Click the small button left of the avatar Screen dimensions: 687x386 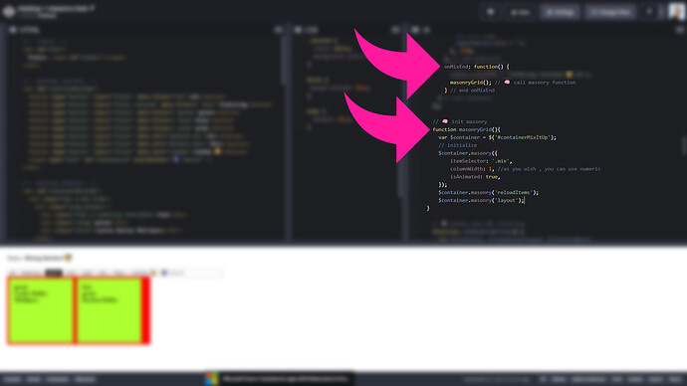[x=649, y=12]
